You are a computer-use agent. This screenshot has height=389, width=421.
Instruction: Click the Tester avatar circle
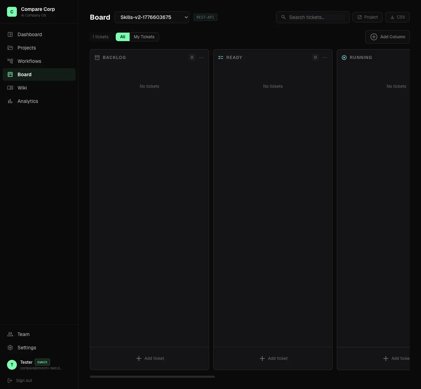pyautogui.click(x=12, y=365)
